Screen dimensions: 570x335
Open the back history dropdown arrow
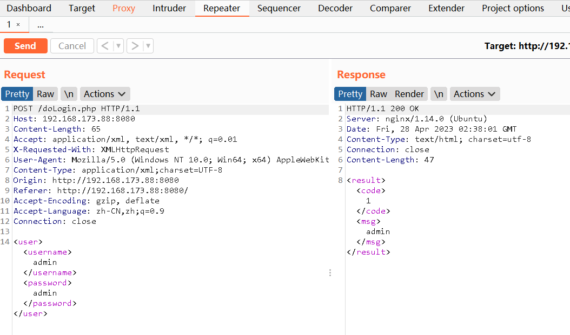(118, 46)
